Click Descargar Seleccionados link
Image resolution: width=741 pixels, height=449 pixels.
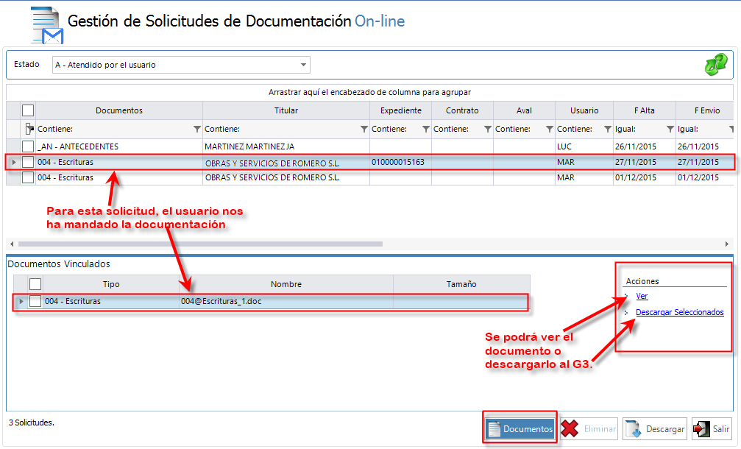click(x=679, y=312)
